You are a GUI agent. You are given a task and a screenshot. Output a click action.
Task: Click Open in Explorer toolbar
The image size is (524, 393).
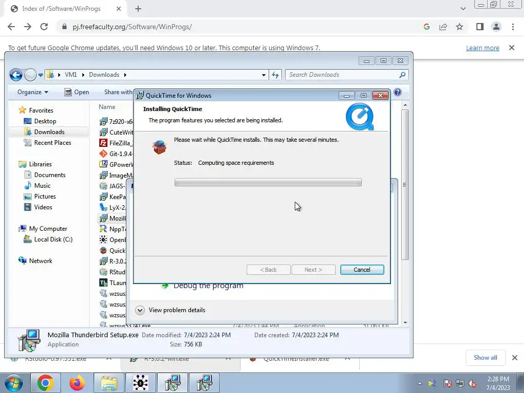pyautogui.click(x=77, y=92)
